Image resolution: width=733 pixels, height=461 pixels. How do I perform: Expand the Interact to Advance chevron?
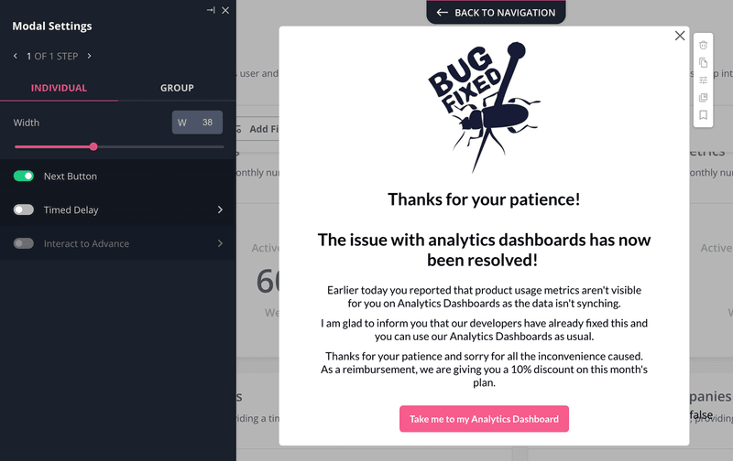[220, 243]
